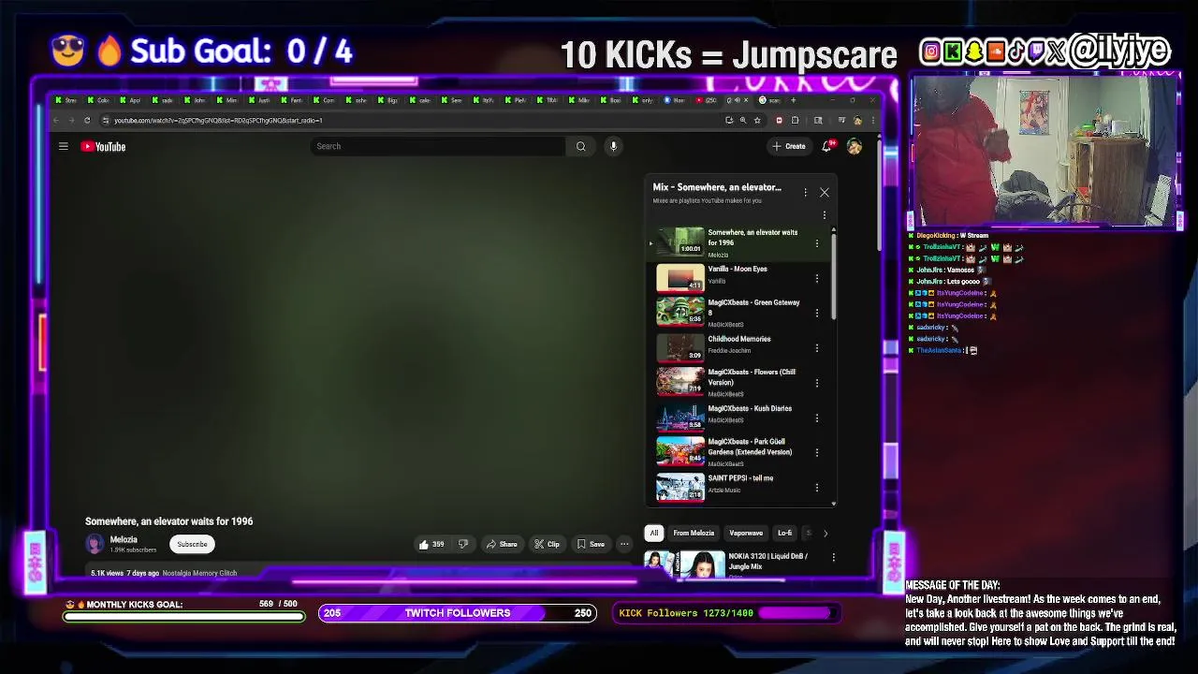Click the search magnifier button

click(580, 146)
